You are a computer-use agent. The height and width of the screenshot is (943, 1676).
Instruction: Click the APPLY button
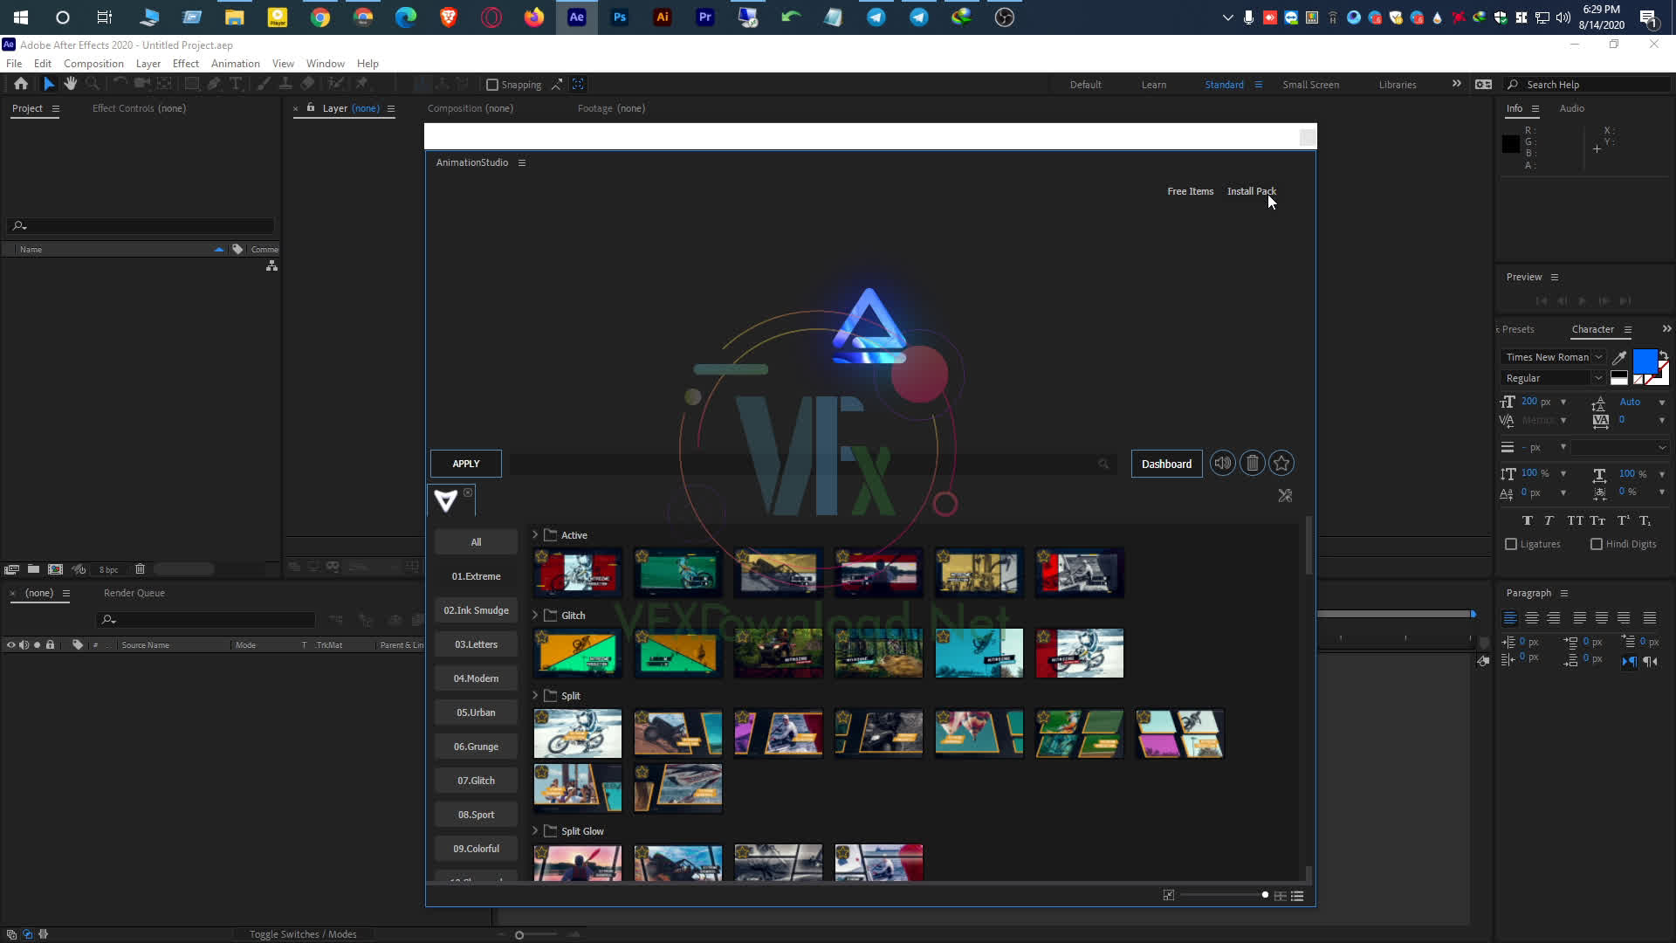pos(465,464)
